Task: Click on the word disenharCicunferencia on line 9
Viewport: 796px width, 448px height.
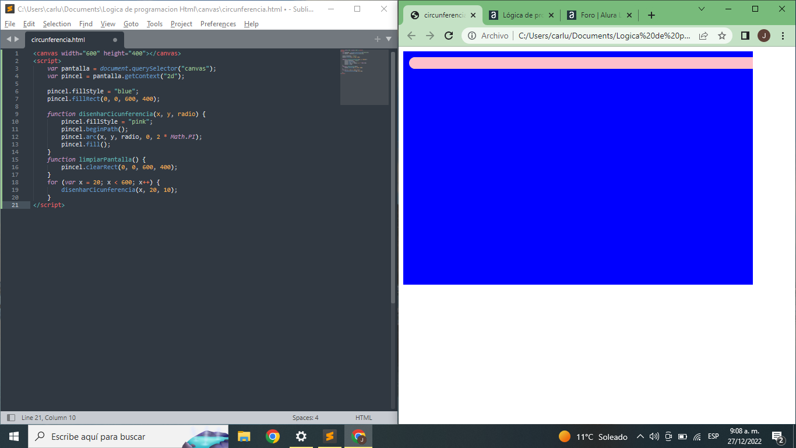Action: (x=114, y=114)
